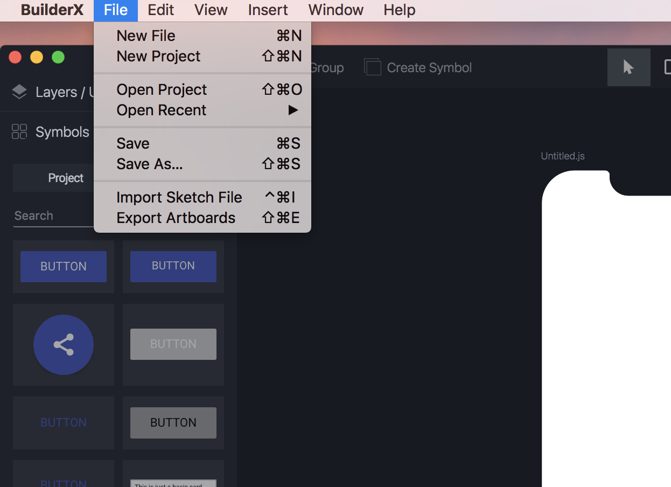Click the Untitled.js artboard title
Screen dimensions: 671x487
[x=563, y=156]
